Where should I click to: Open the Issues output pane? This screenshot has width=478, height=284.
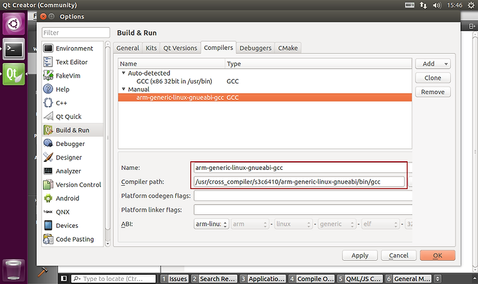[x=175, y=279]
